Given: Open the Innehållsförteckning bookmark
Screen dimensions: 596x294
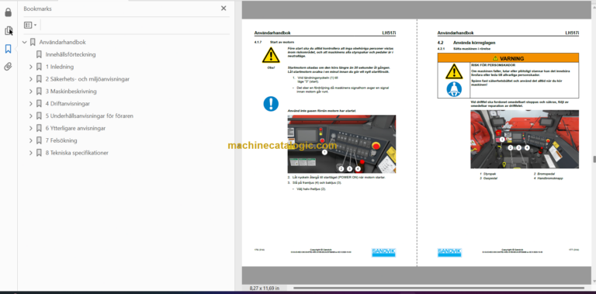Looking at the screenshot, I should [71, 54].
